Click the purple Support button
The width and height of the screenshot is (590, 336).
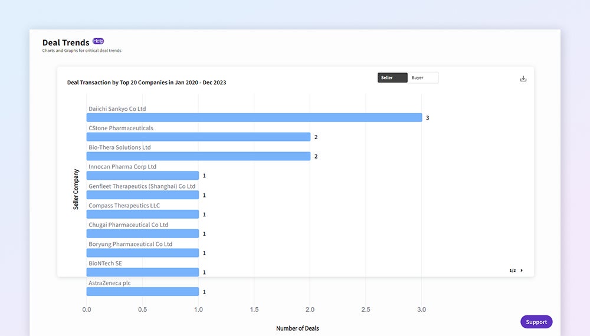[x=536, y=322]
